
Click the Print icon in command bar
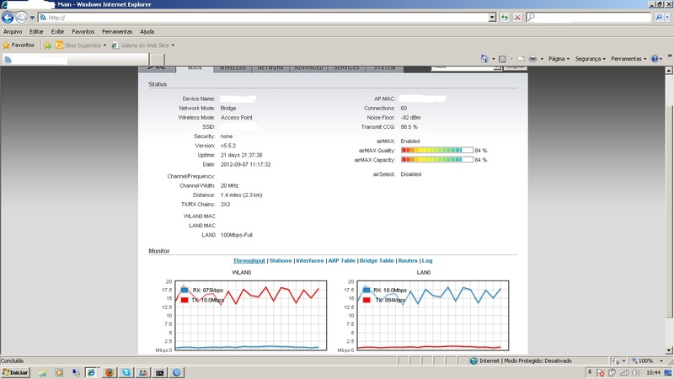pyautogui.click(x=532, y=59)
